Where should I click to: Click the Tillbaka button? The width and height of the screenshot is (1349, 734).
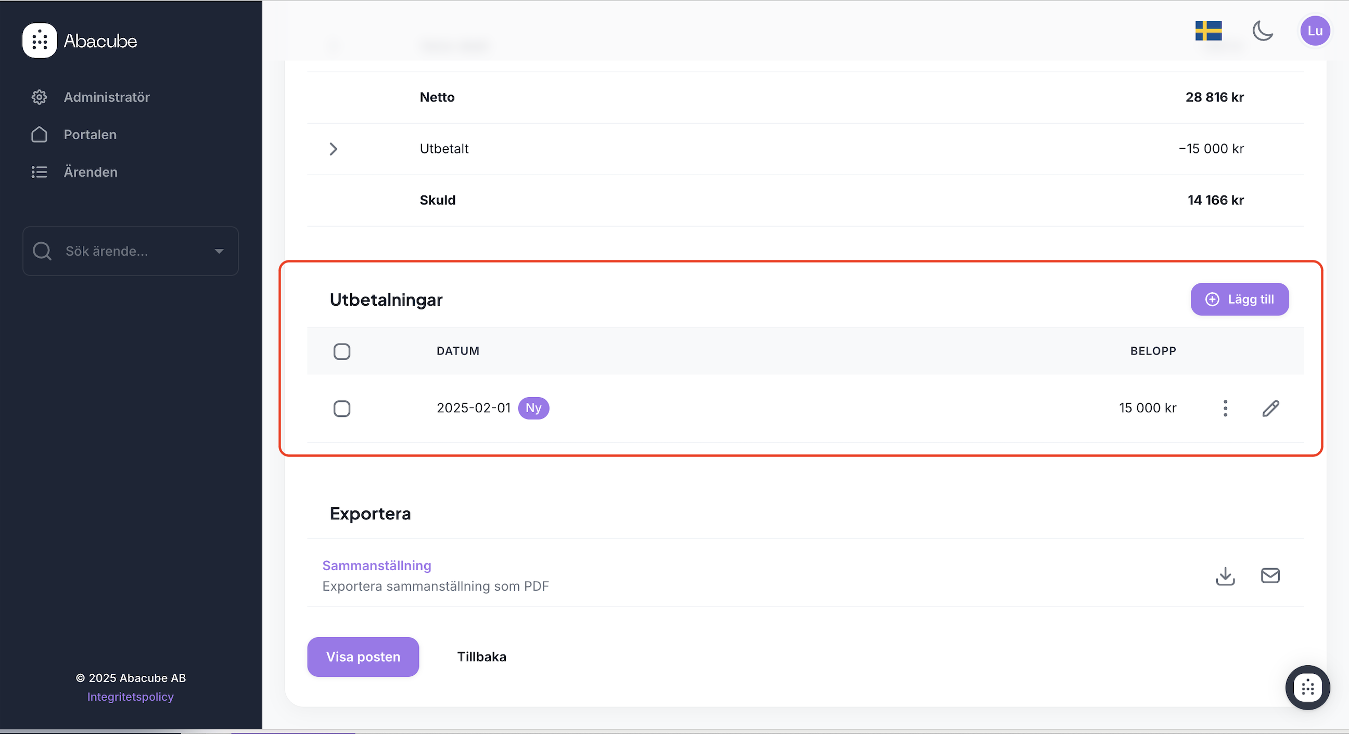[481, 657]
